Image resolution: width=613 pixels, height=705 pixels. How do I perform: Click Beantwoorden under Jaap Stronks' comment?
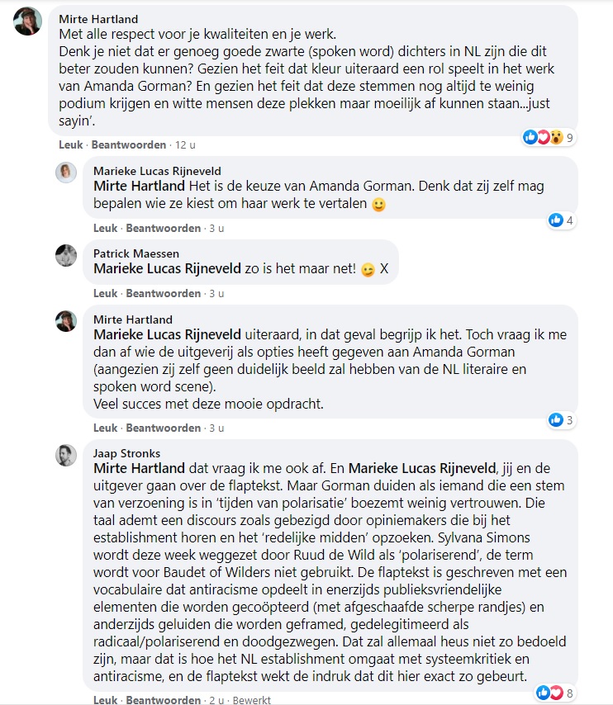point(164,700)
